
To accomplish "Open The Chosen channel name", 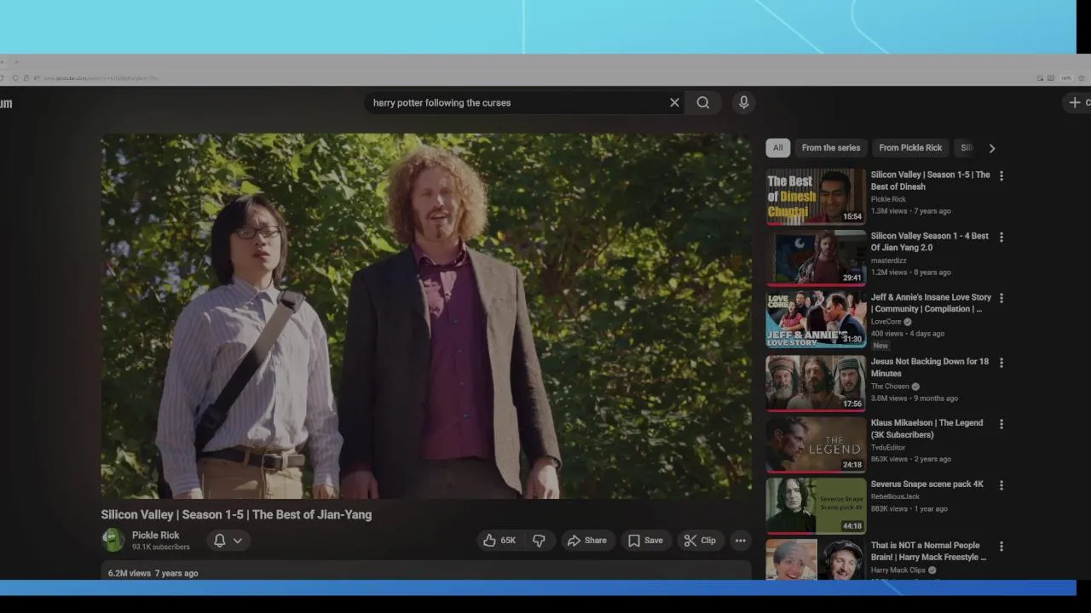I will tap(890, 387).
